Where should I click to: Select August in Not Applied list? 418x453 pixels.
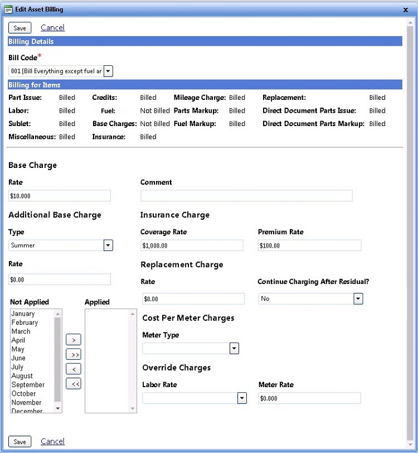click(22, 376)
